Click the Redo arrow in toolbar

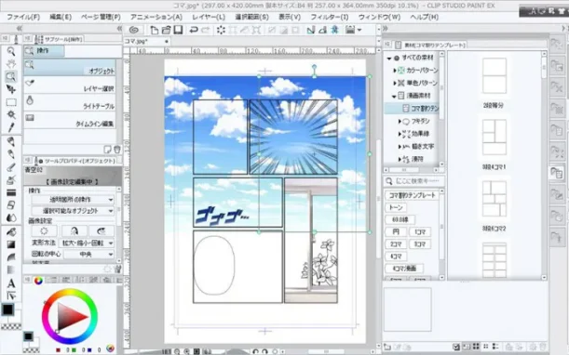point(206,30)
